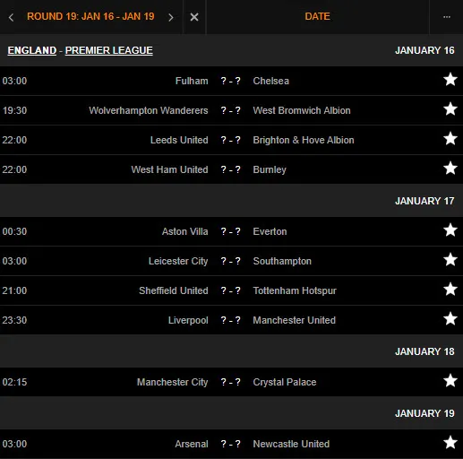Star the West Ham United vs Burnley match
Screen dimensions: 463x459
point(450,169)
